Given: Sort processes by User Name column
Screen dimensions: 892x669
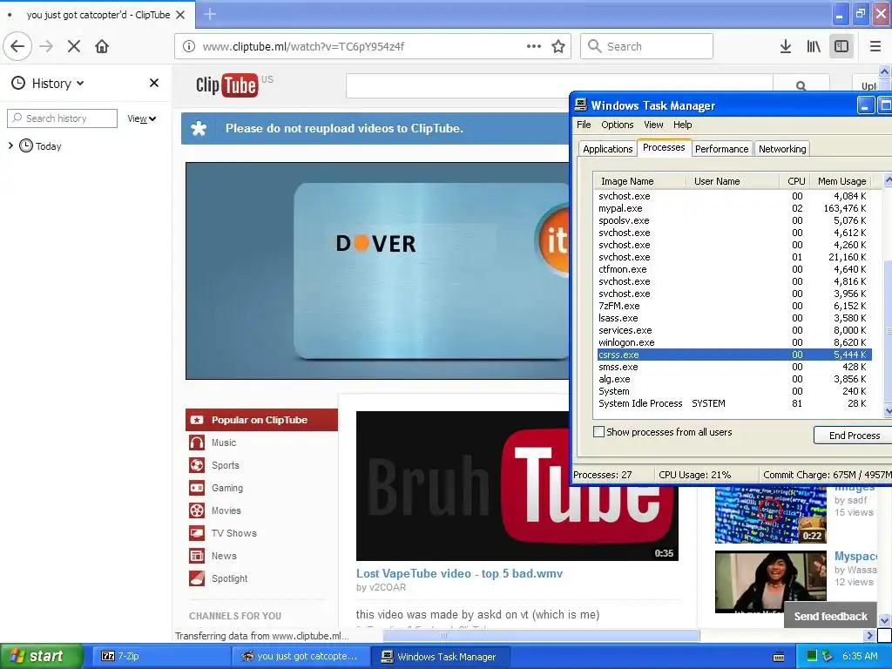Looking at the screenshot, I should point(733,181).
